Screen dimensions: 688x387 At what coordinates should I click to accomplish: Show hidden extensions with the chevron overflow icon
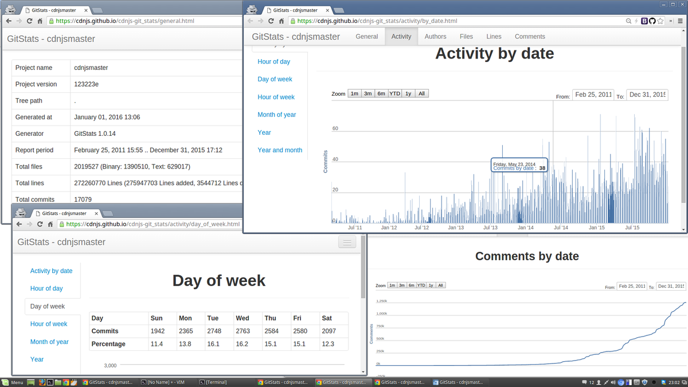point(671,21)
